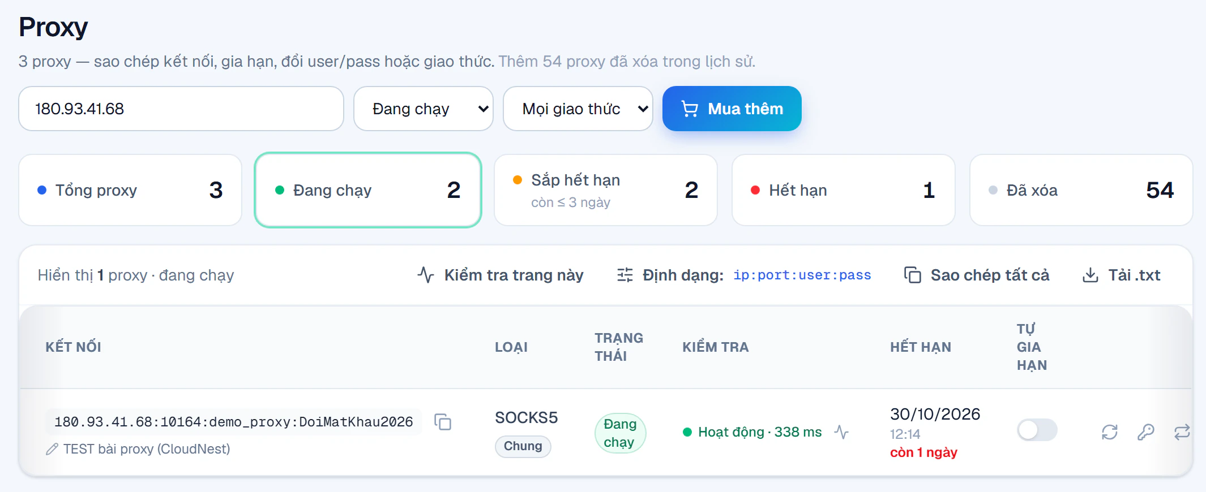This screenshot has height=492, width=1206.
Task: Open the Đang chạy status dropdown
Action: [424, 109]
